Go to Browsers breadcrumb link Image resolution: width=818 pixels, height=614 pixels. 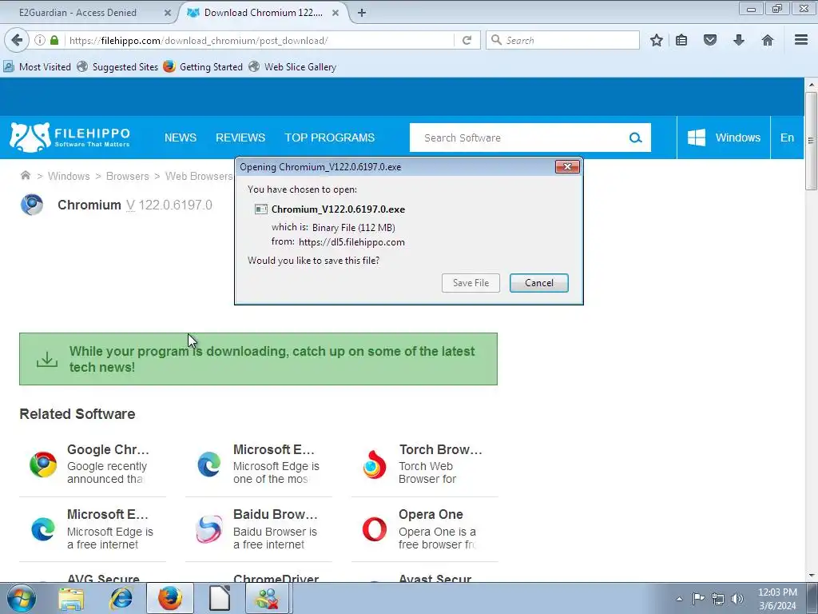(127, 177)
